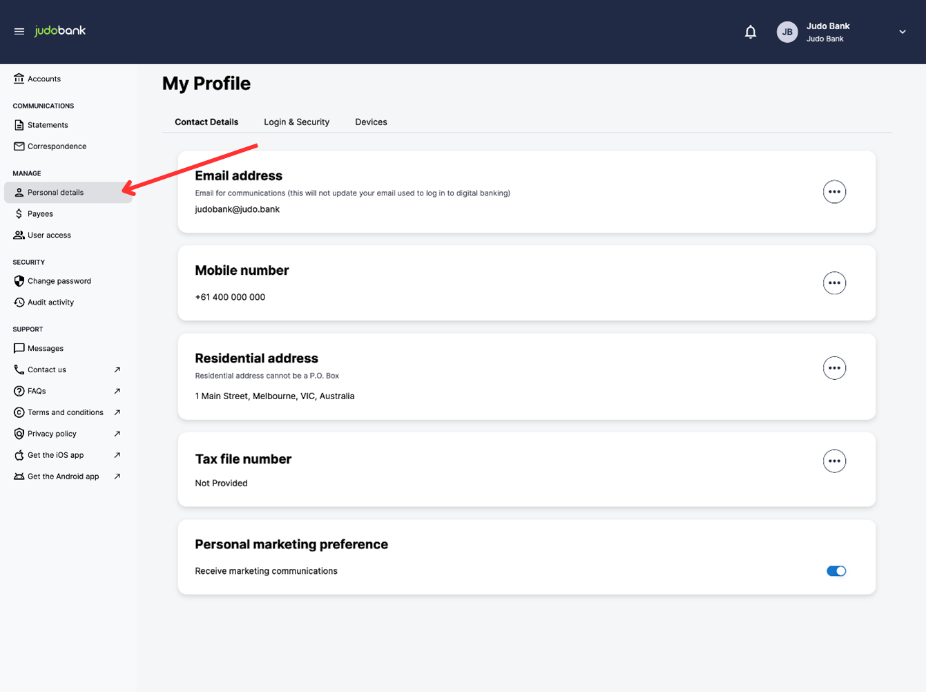Viewport: 926px width, 692px height.
Task: Open Email address options menu
Action: 834,192
